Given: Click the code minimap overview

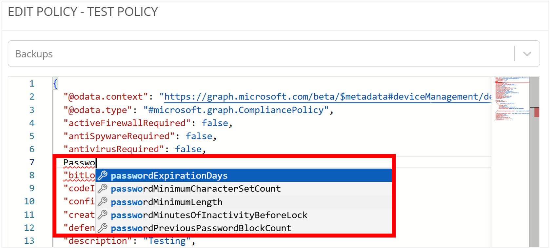Looking at the screenshot, I should [x=511, y=98].
